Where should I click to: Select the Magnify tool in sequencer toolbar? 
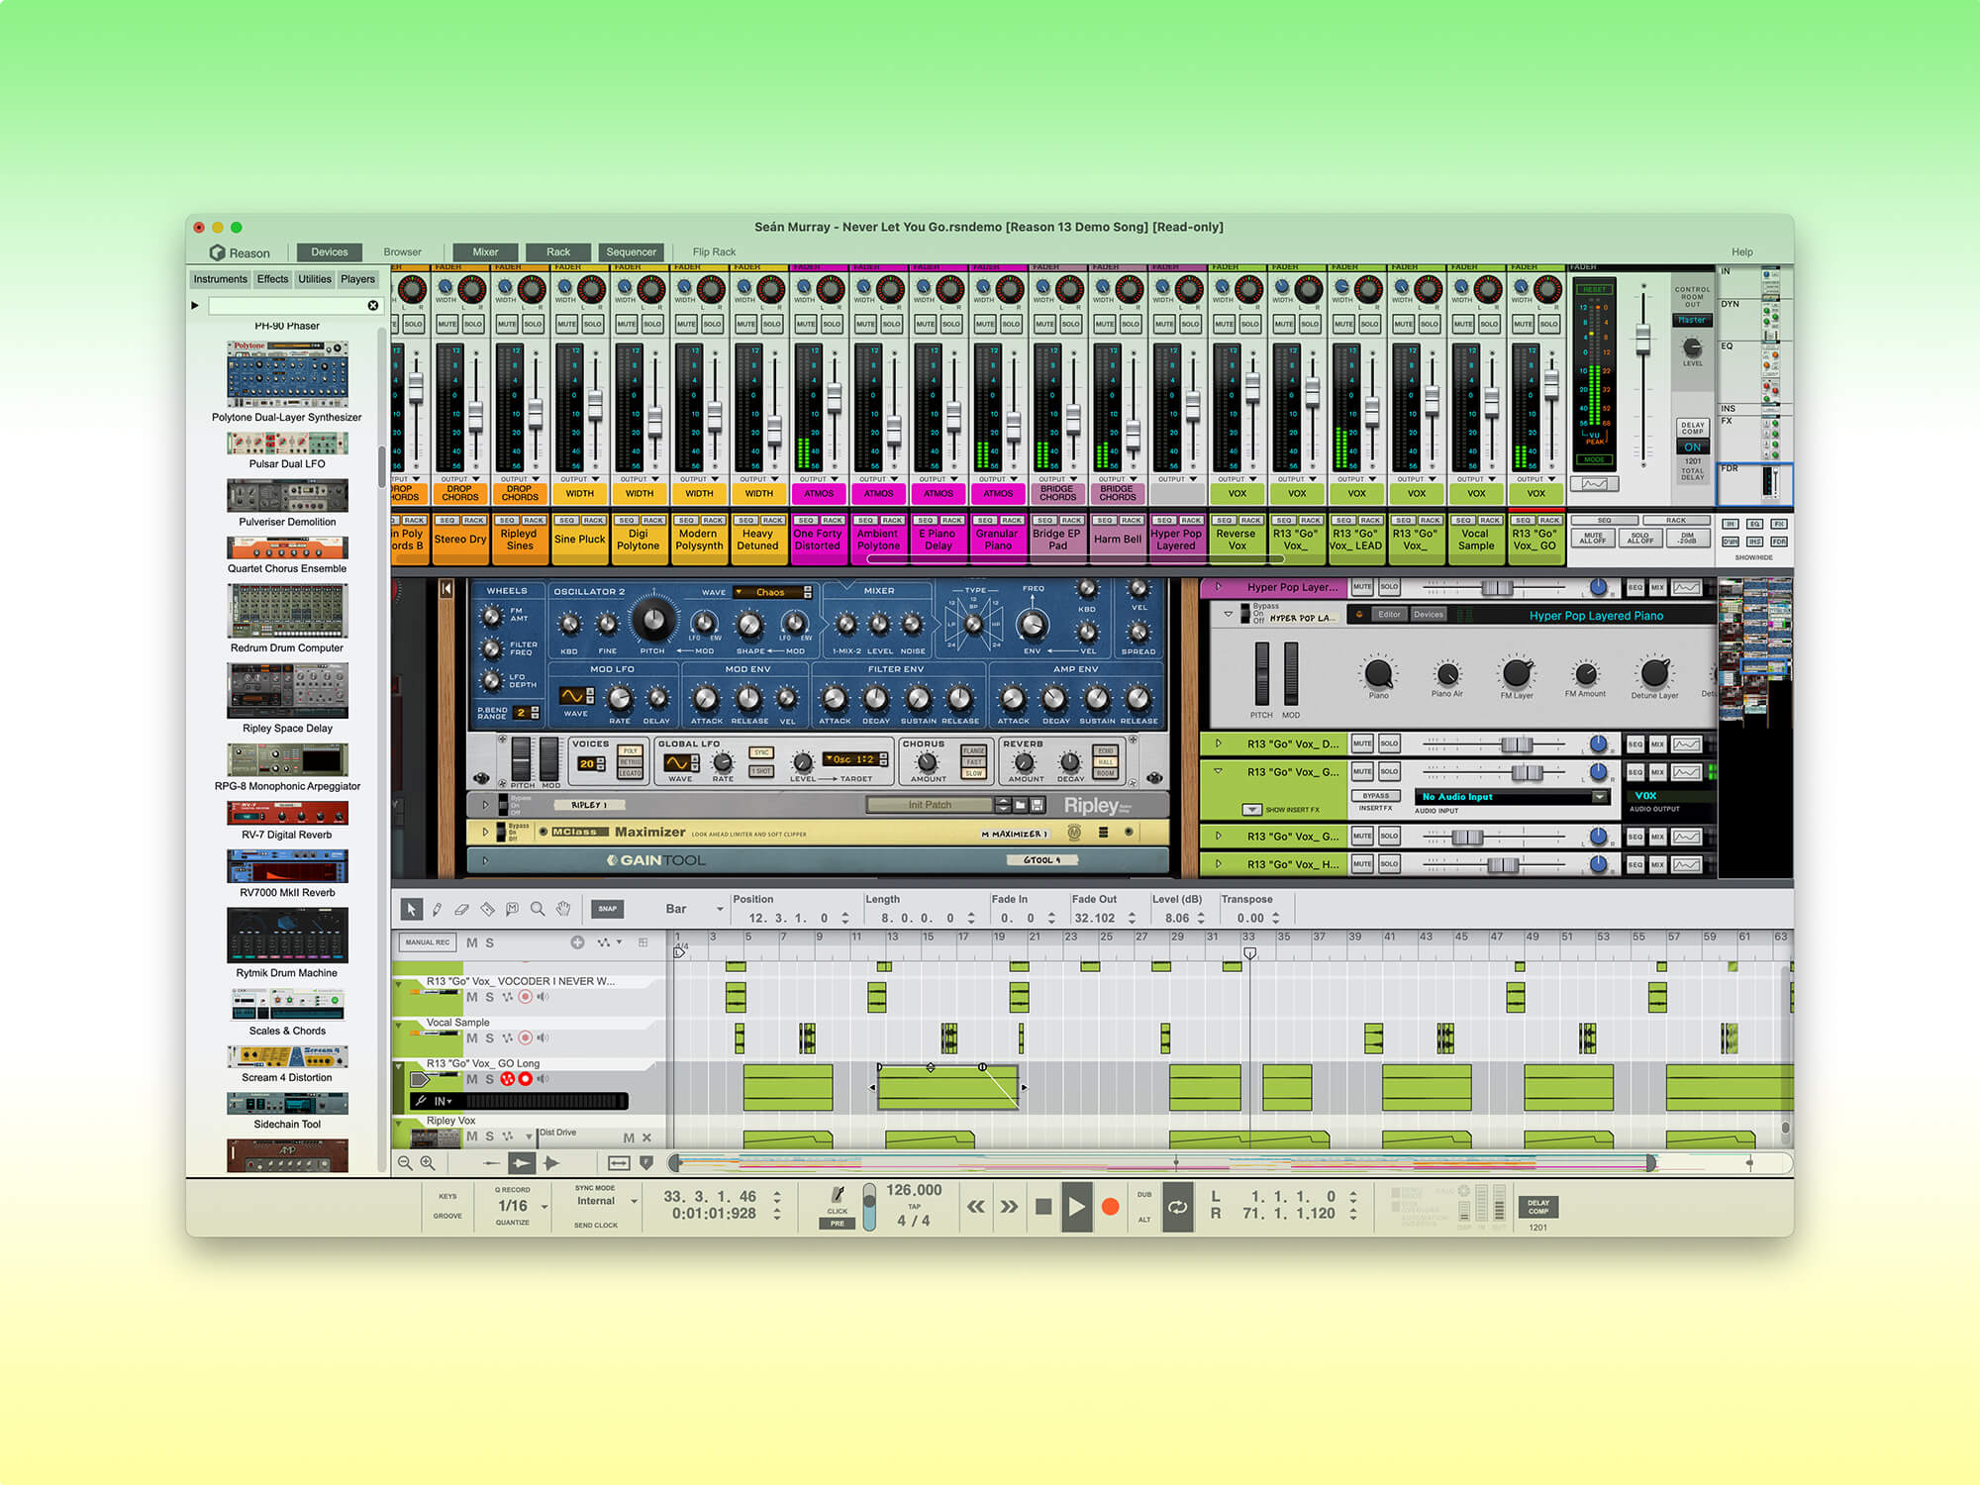(538, 908)
